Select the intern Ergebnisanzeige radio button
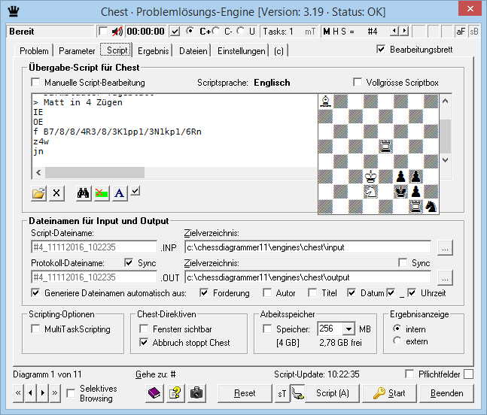This screenshot has height=415, width=487. (397, 329)
